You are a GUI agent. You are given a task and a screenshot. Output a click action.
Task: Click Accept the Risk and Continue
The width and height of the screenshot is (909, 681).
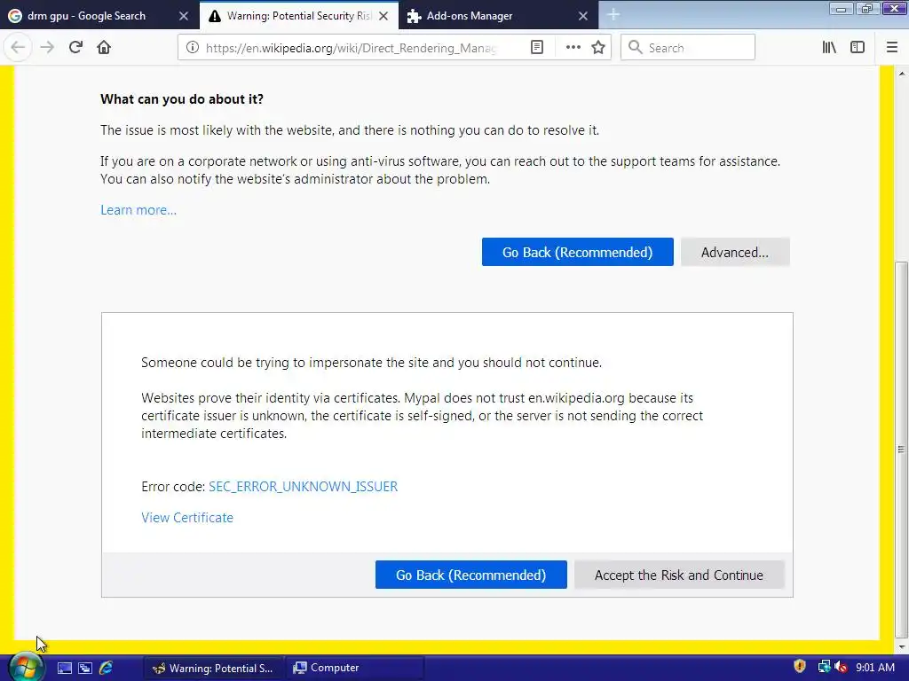point(679,575)
